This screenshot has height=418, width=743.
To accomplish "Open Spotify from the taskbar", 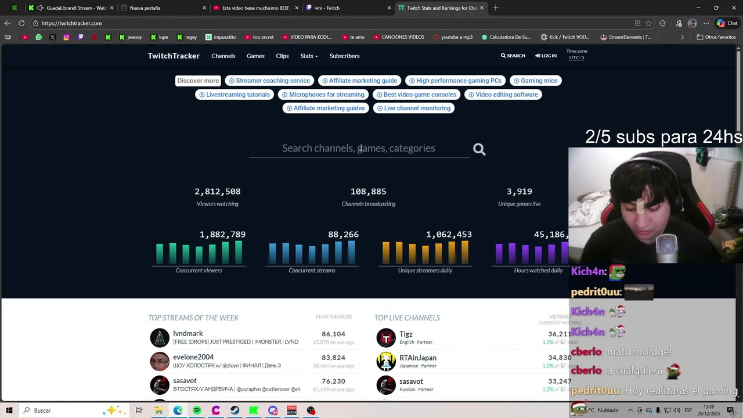I will coord(197,410).
